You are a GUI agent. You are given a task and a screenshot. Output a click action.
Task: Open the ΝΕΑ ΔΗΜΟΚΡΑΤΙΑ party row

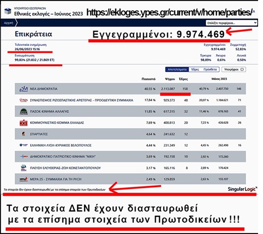130,89
